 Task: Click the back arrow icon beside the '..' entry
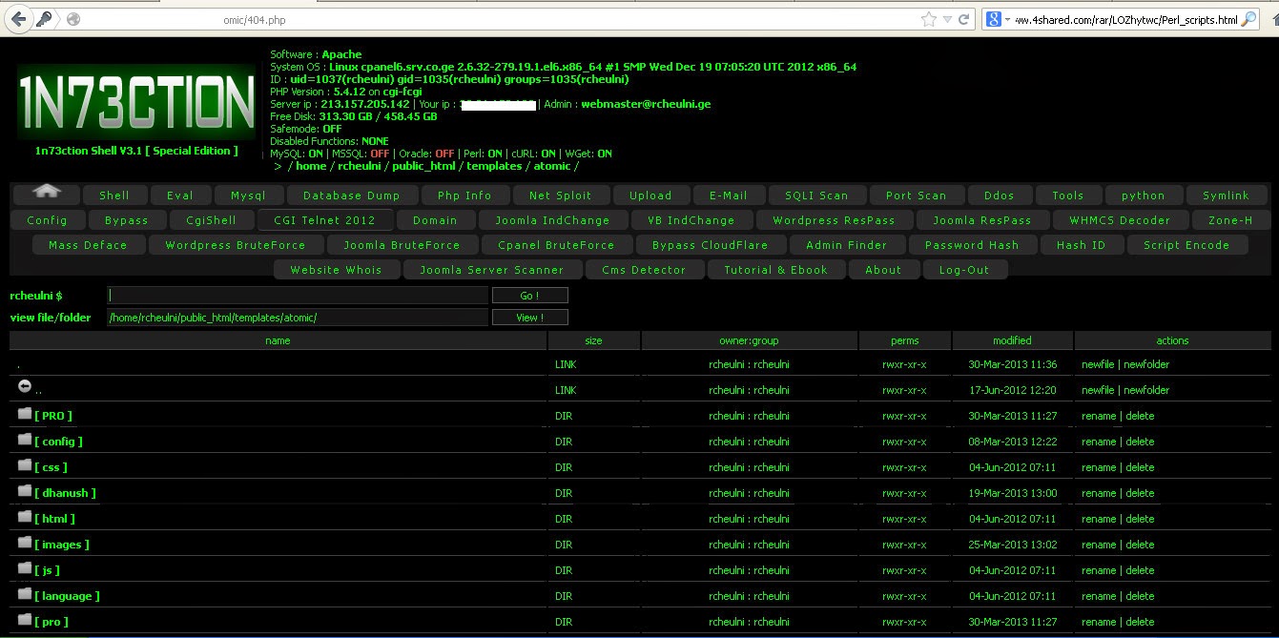25,385
